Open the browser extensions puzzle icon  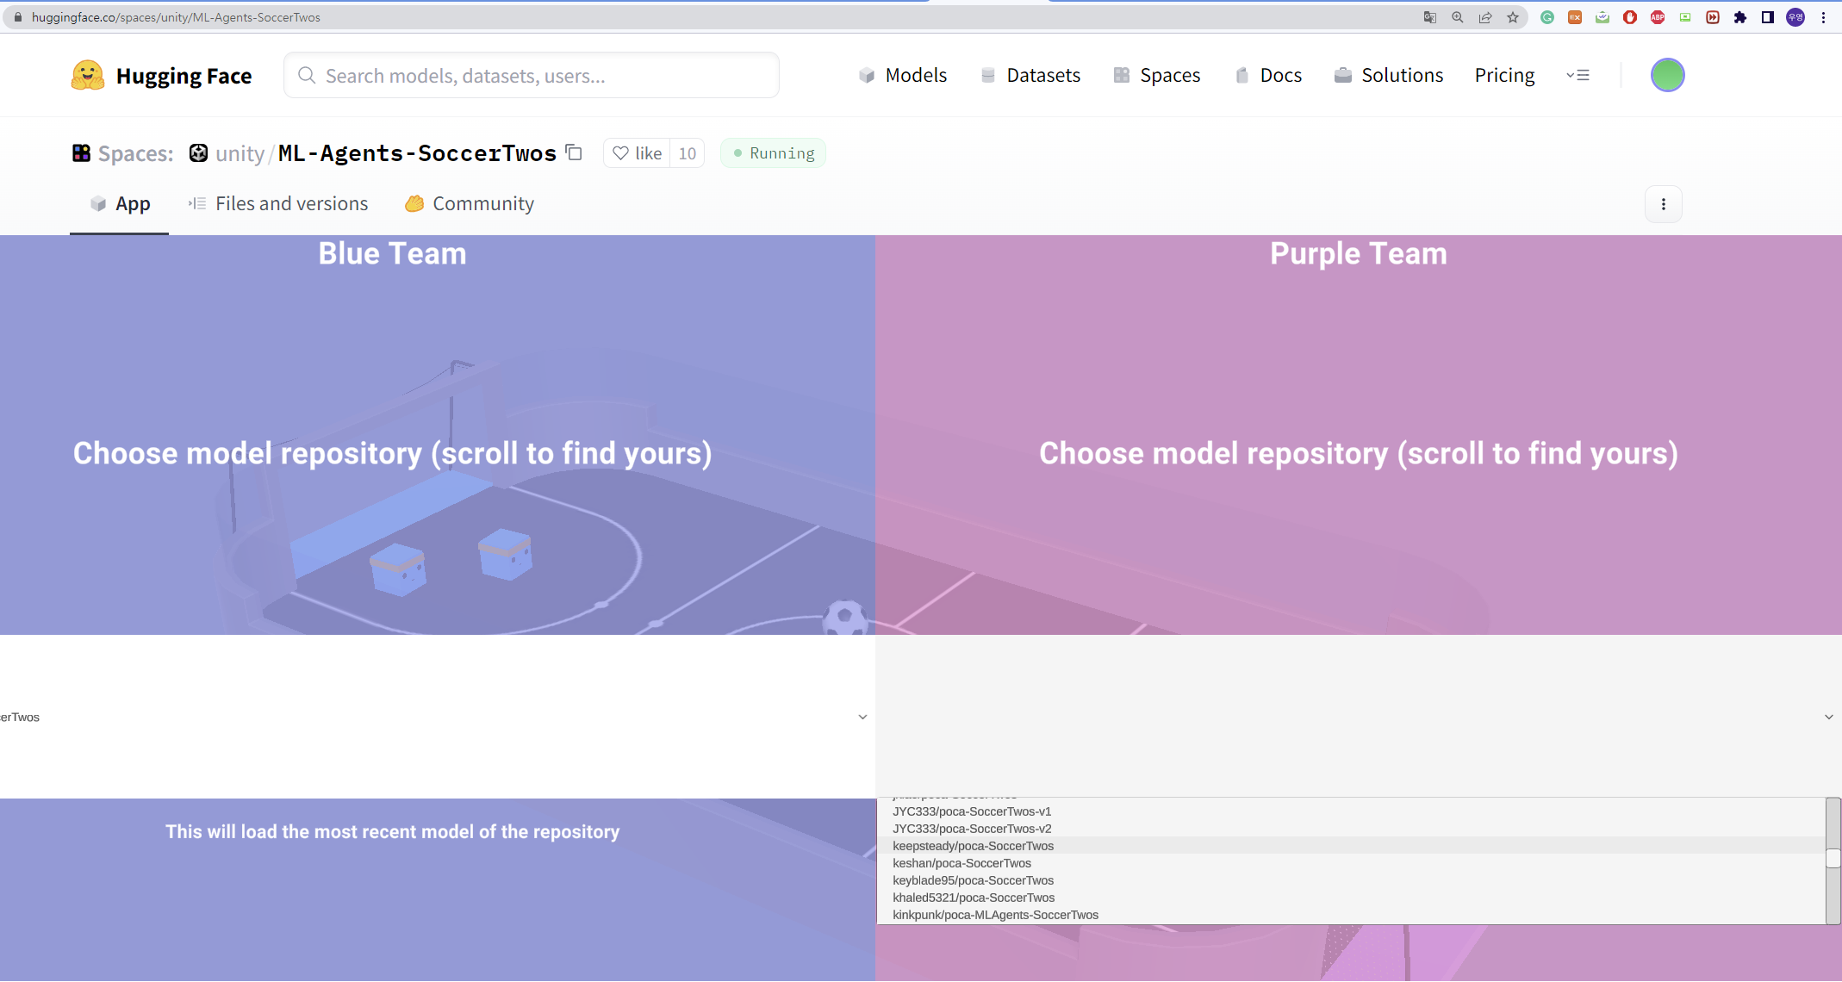tap(1740, 17)
